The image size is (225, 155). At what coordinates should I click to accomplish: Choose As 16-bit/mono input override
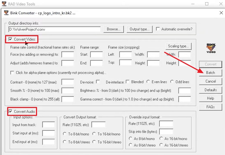tap(161, 138)
